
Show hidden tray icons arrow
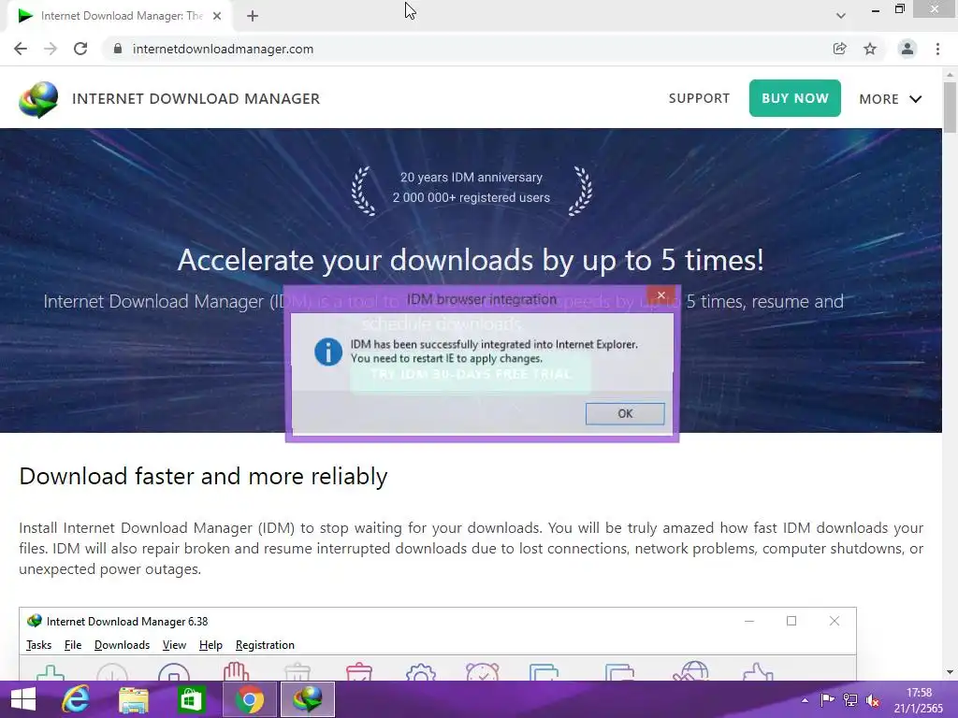pyautogui.click(x=805, y=700)
